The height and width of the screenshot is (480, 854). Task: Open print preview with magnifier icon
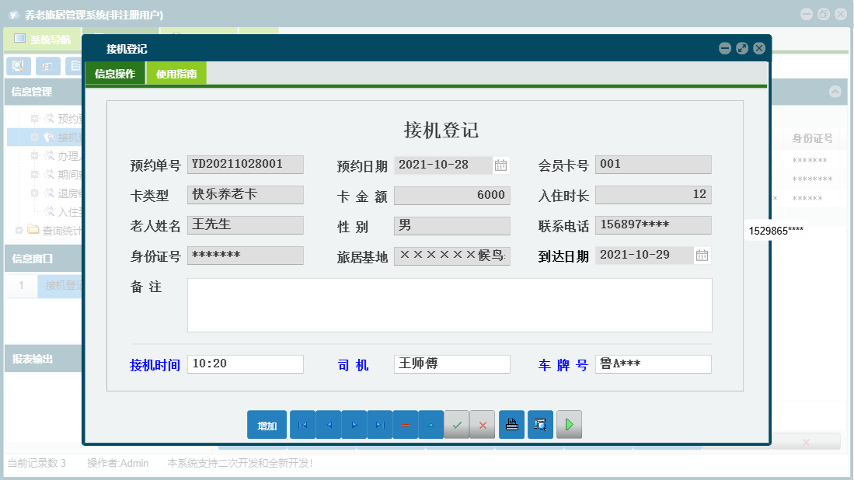[540, 425]
